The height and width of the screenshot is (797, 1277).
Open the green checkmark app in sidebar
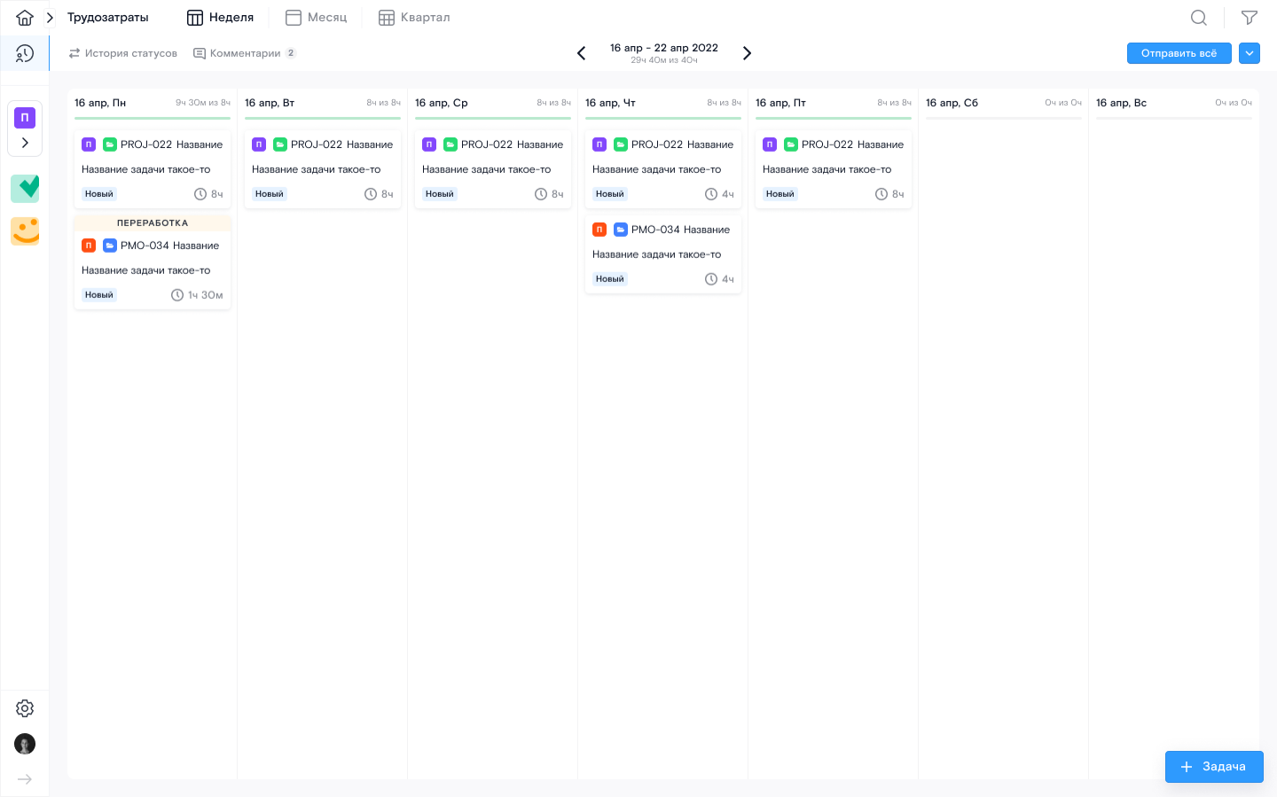(x=25, y=188)
